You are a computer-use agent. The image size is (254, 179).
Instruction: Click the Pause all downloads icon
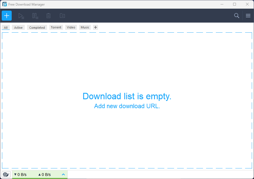point(35,16)
